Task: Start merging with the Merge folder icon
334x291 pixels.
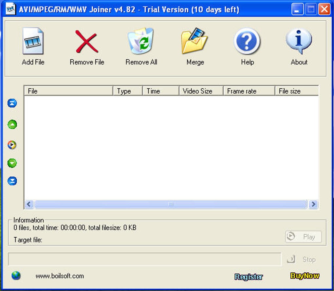Action: (194, 41)
